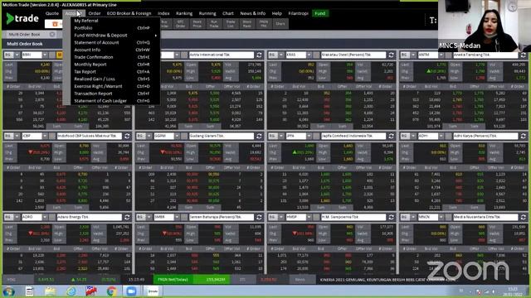Open the RG board dropdown in ADRO panel
This screenshot has height=298, width=531.
[17, 217]
